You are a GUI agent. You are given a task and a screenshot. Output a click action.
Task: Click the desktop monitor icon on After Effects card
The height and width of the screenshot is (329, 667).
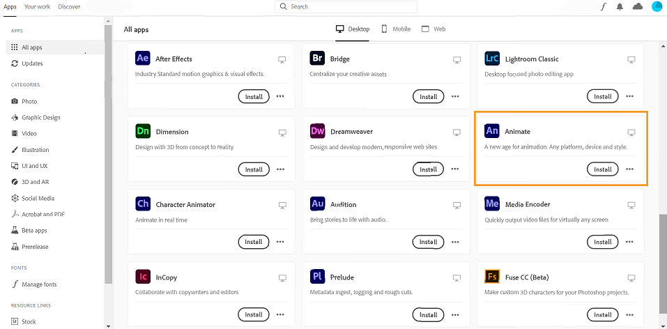pyautogui.click(x=282, y=59)
